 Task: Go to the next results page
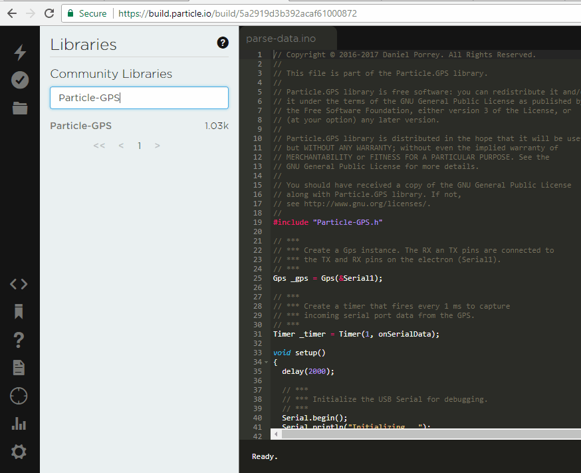click(158, 146)
